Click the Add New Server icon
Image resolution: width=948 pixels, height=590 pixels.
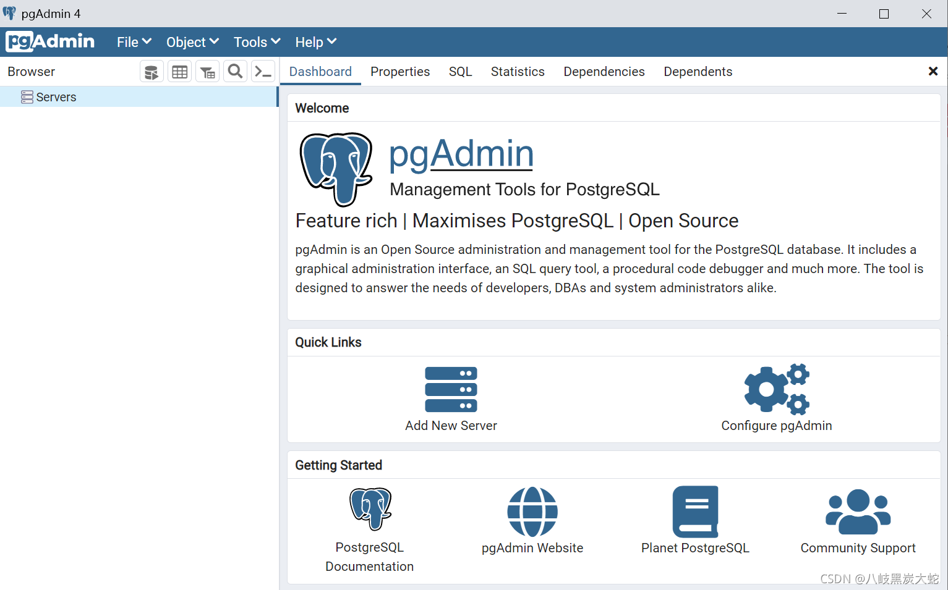[x=451, y=389]
